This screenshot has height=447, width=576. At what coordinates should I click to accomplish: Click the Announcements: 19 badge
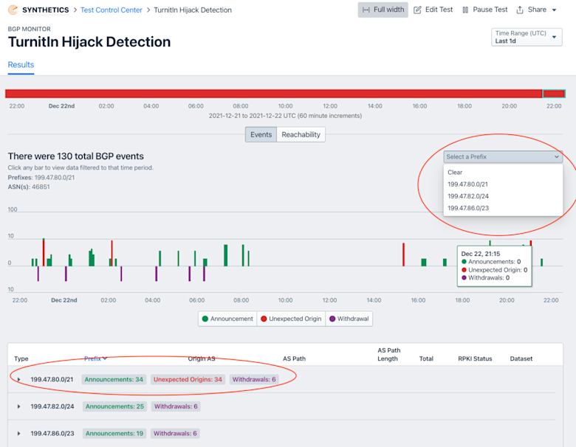click(114, 434)
